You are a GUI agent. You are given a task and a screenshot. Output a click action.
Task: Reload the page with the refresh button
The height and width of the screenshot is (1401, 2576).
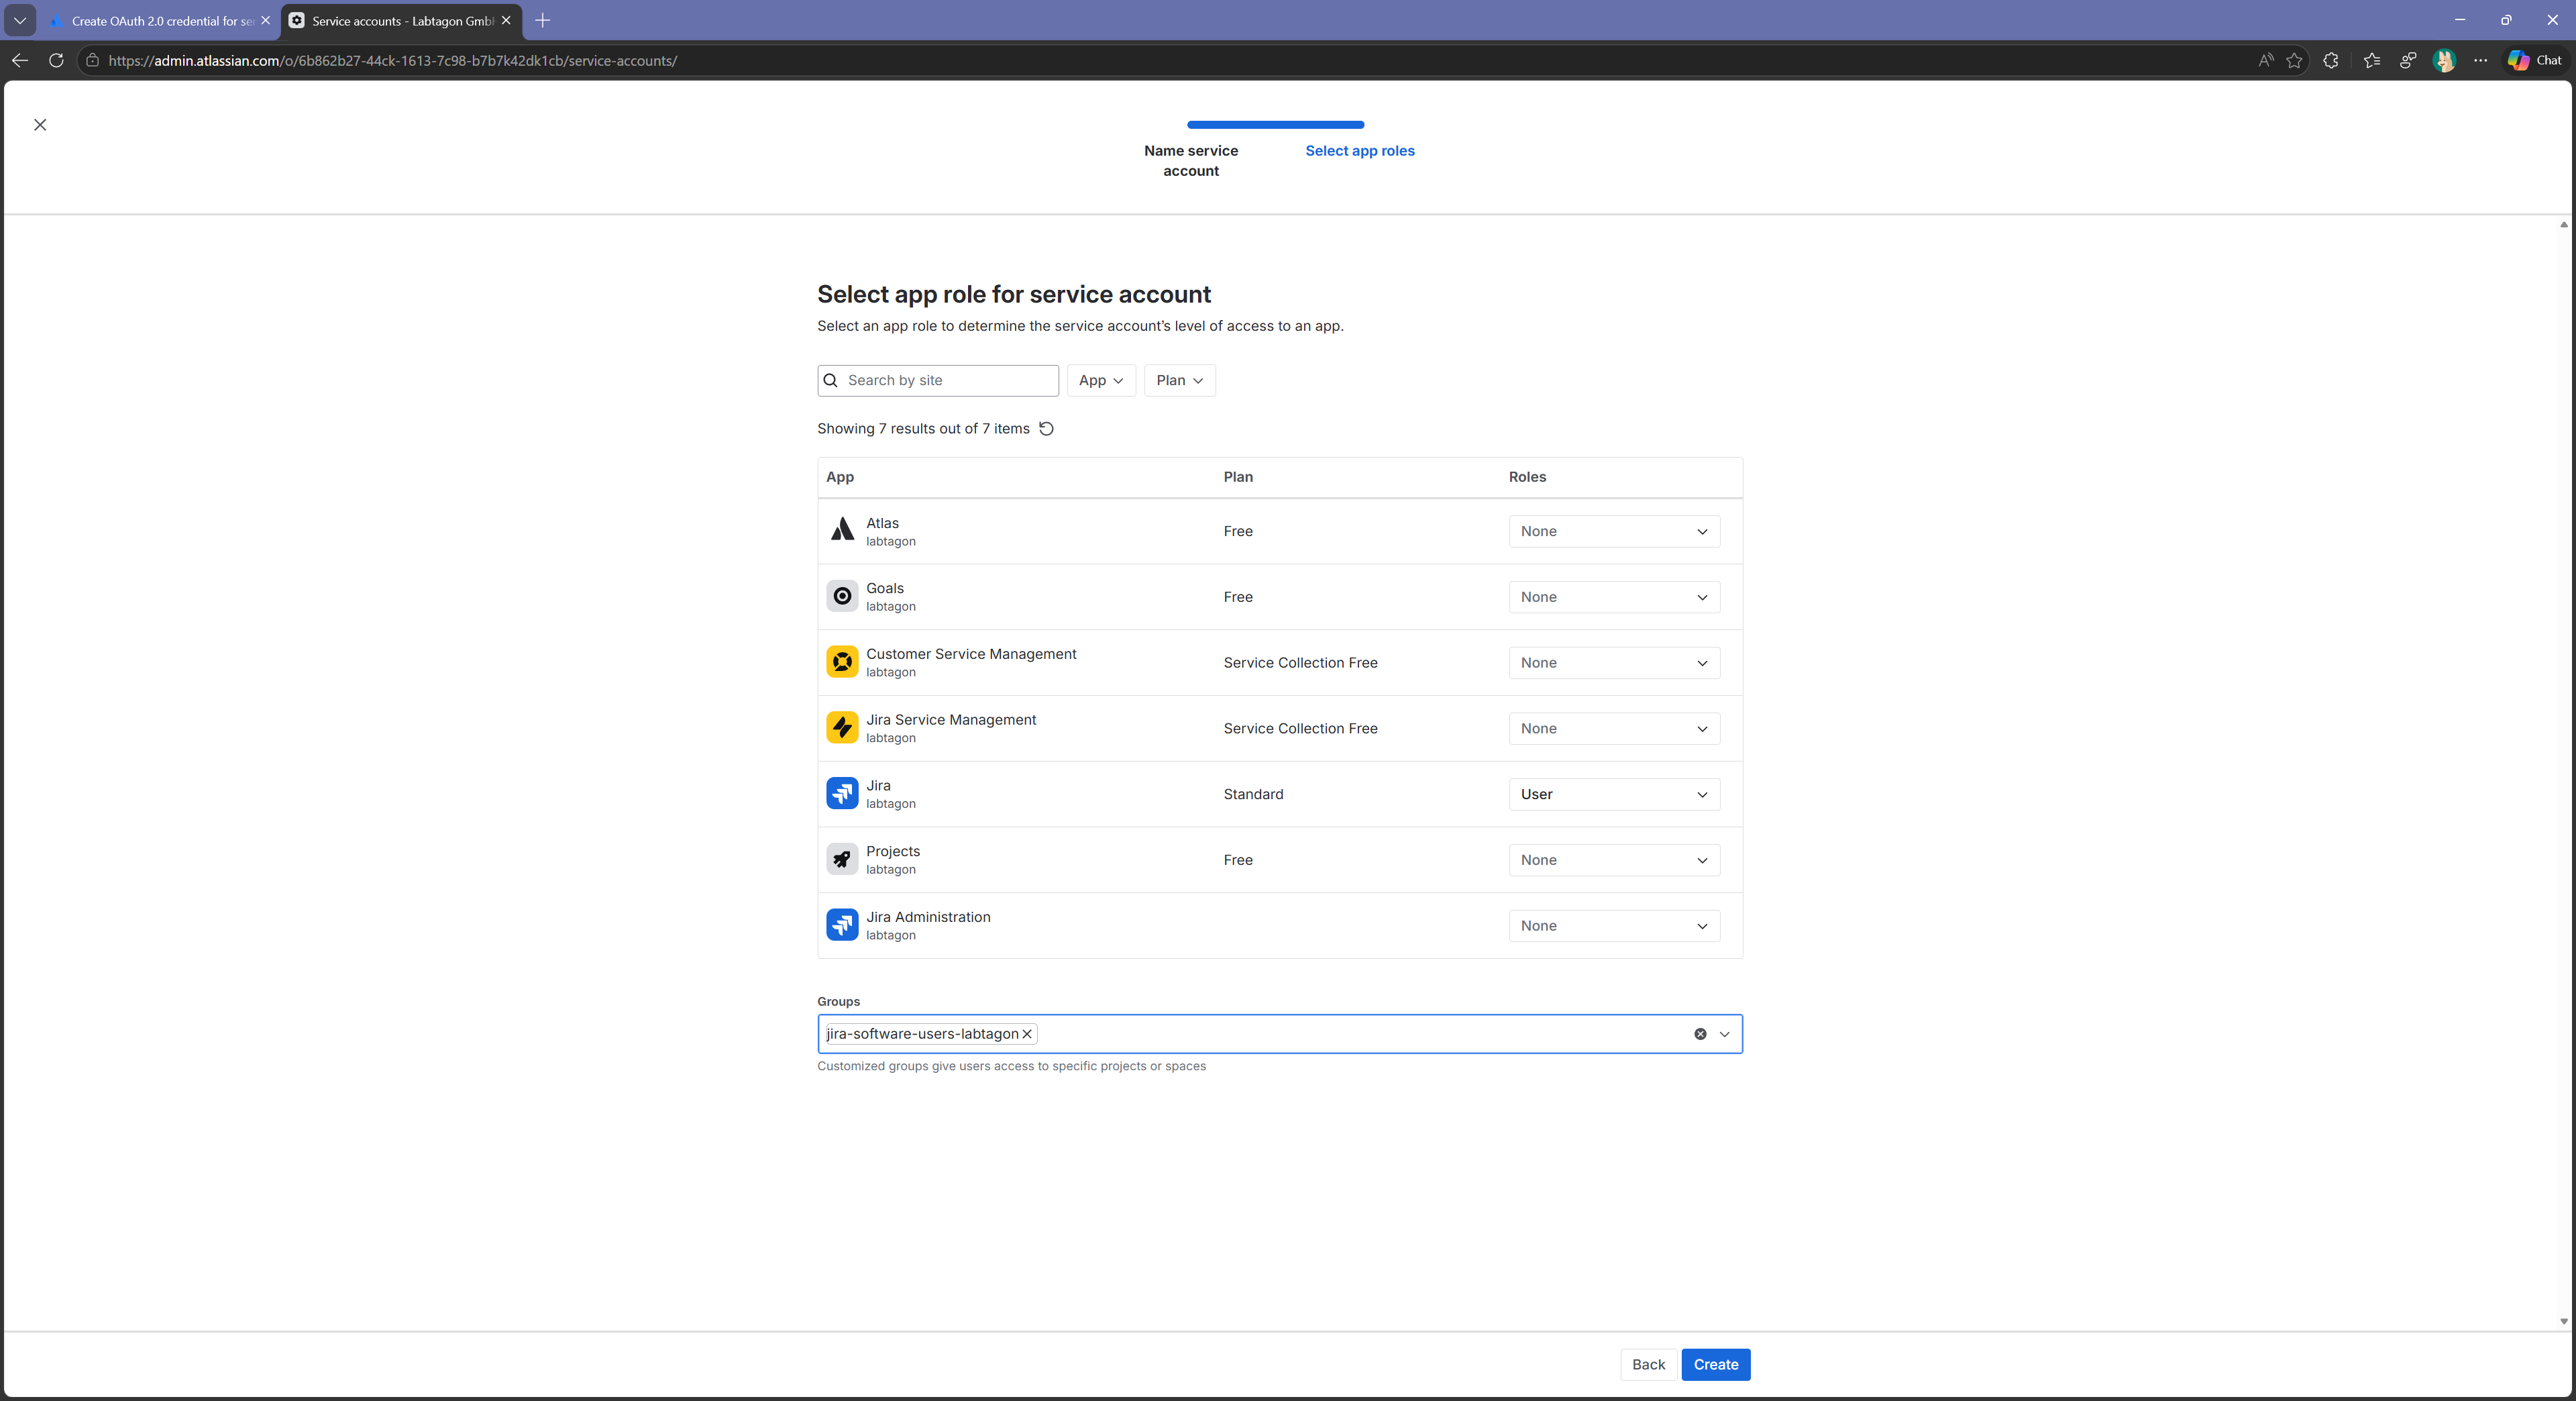tap(56, 61)
